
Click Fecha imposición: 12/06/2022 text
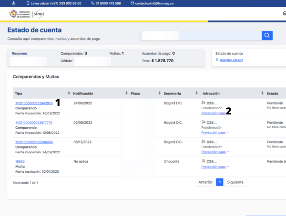[x=37, y=132]
